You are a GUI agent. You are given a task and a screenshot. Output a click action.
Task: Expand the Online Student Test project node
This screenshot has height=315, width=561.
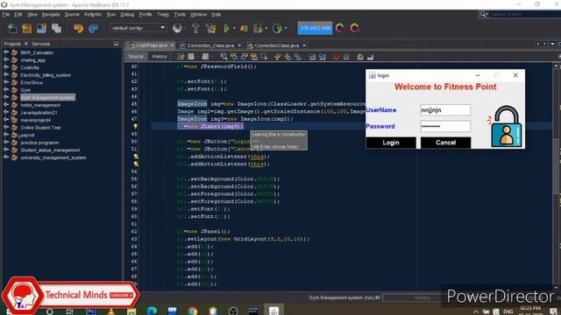click(6, 127)
